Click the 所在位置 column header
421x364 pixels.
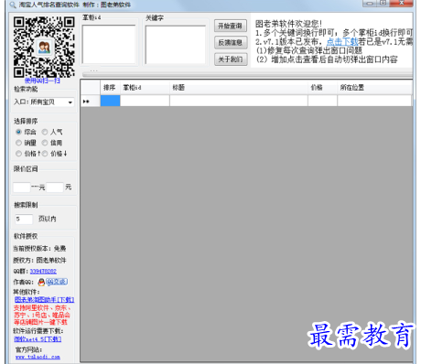pos(374,88)
